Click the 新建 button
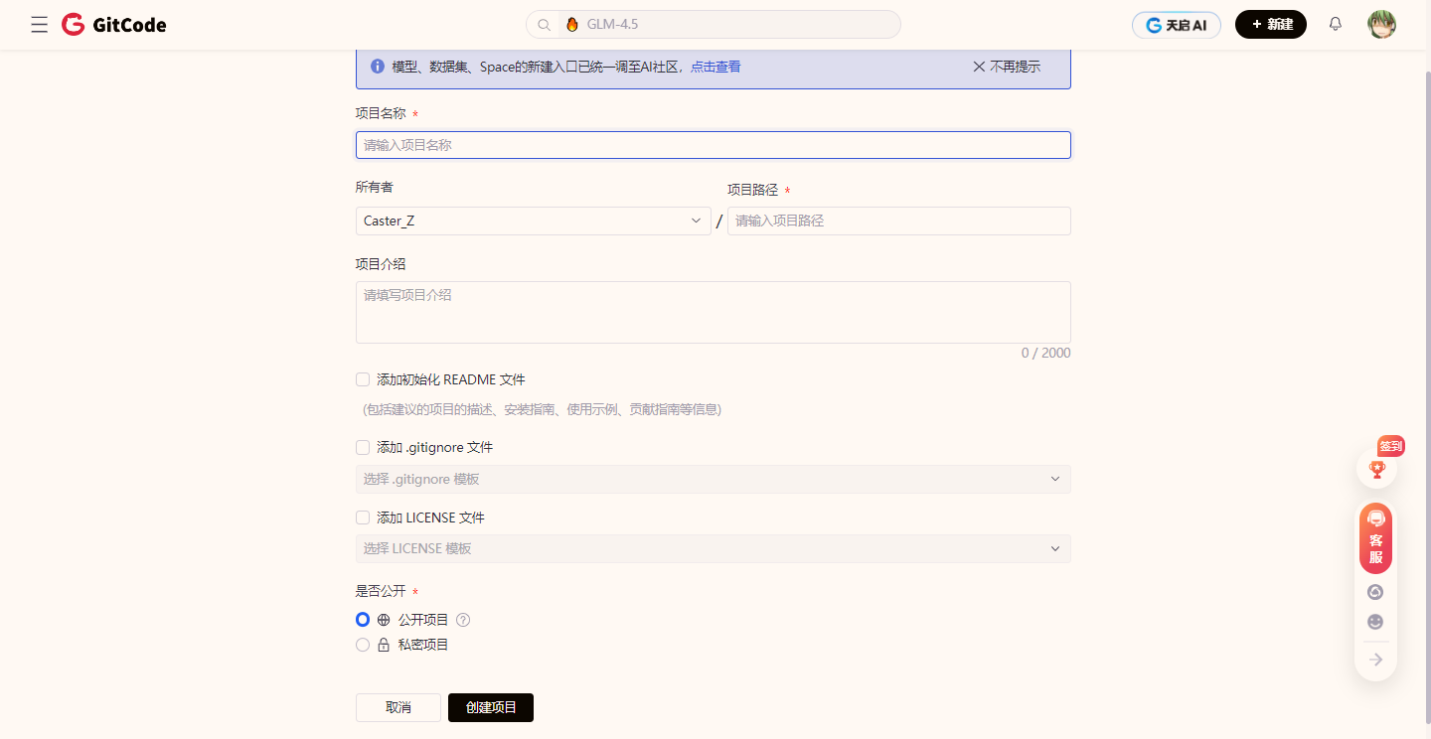This screenshot has height=739, width=1431. pyautogui.click(x=1271, y=25)
